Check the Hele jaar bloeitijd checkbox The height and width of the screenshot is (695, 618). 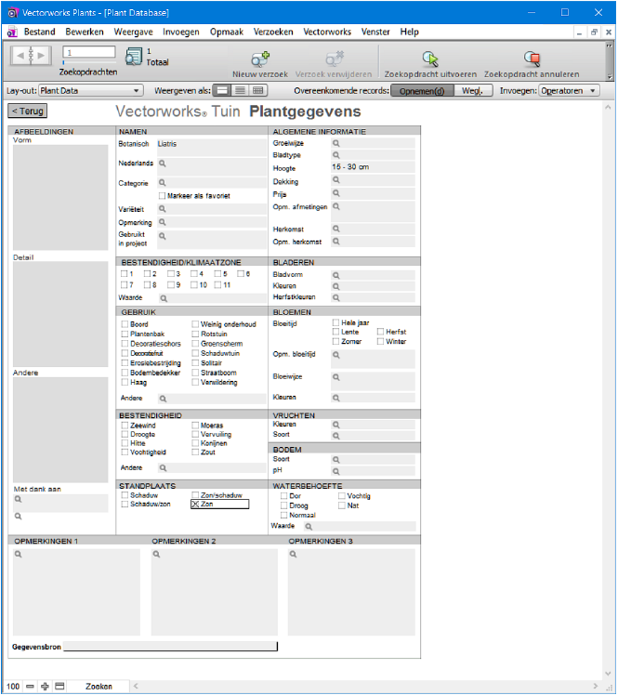click(336, 322)
